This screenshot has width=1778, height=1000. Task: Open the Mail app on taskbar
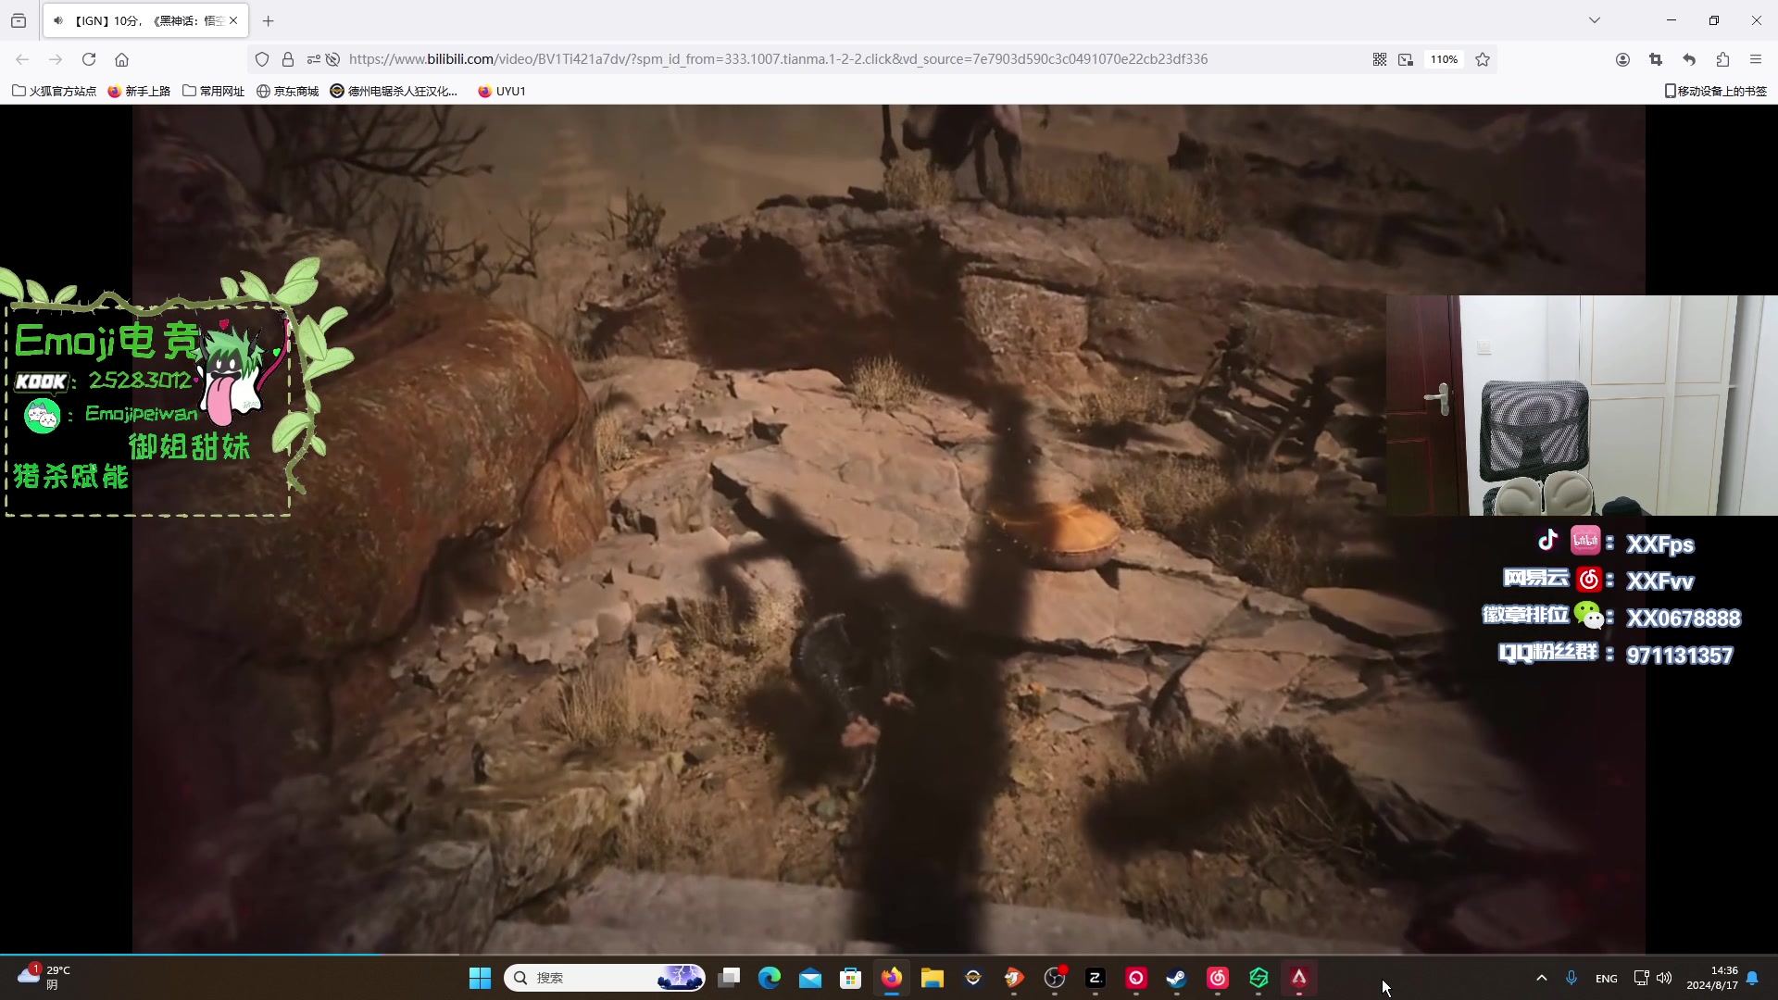pos(810,978)
